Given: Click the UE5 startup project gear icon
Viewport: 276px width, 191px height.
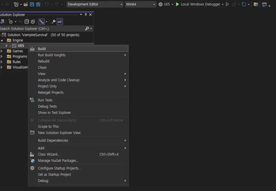Looking at the screenshot, I should point(160,4).
